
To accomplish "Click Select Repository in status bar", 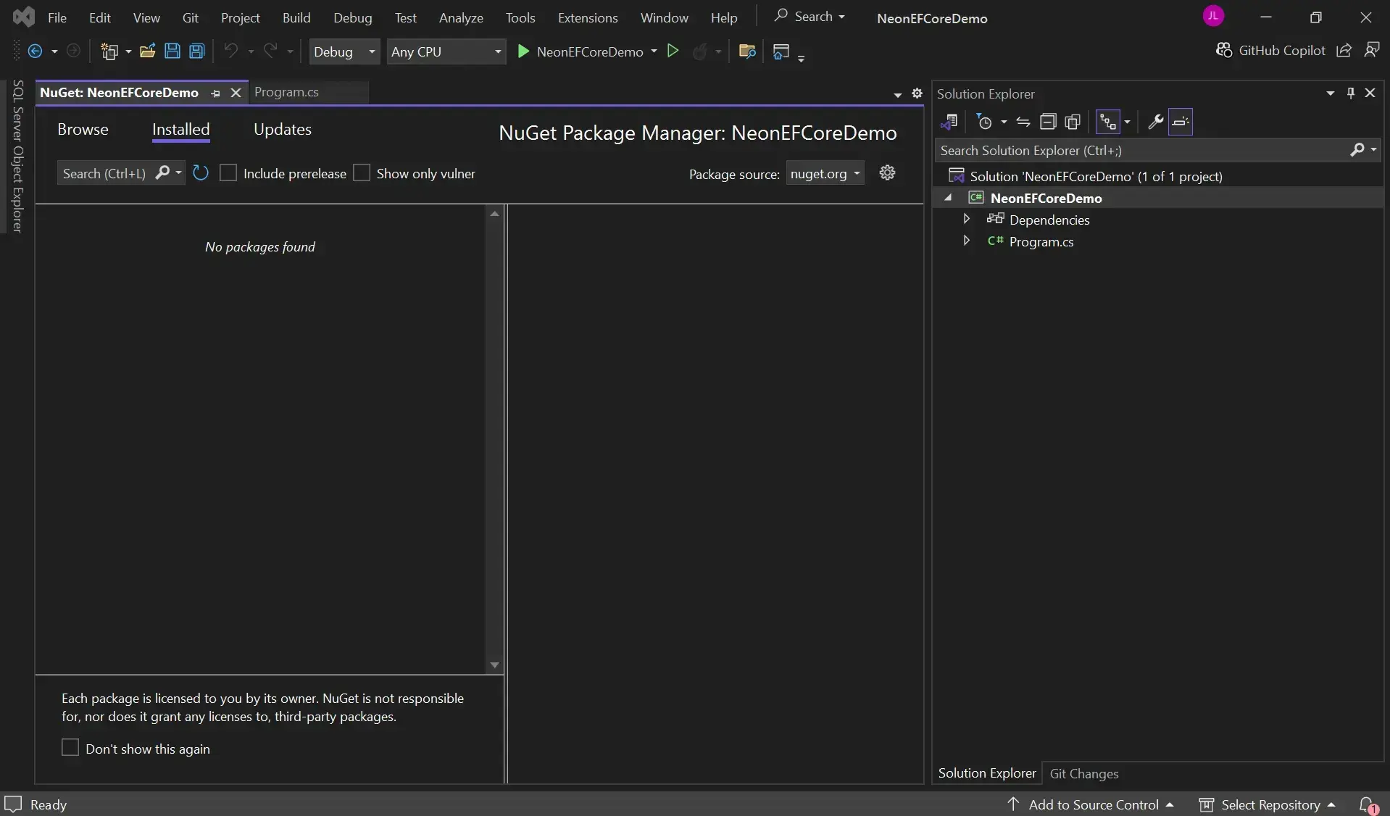I will 1268,804.
